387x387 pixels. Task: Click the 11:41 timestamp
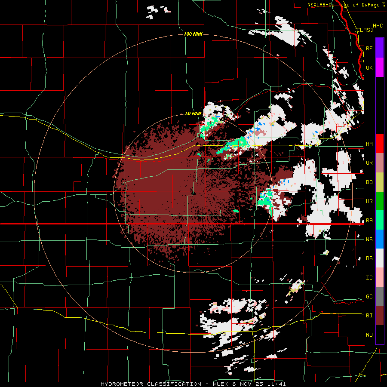(276, 384)
